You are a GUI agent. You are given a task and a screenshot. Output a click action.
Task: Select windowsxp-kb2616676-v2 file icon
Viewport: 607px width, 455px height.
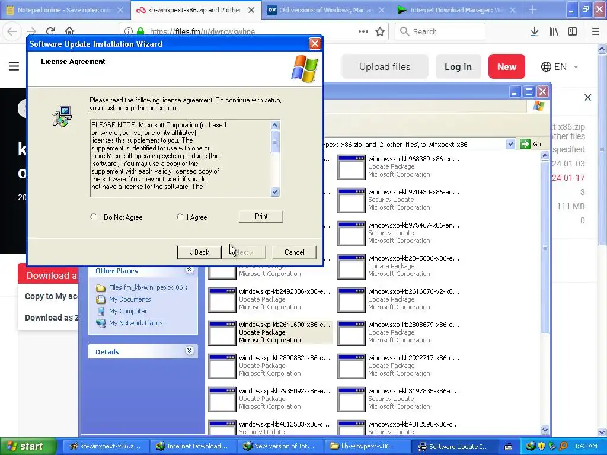click(x=351, y=300)
